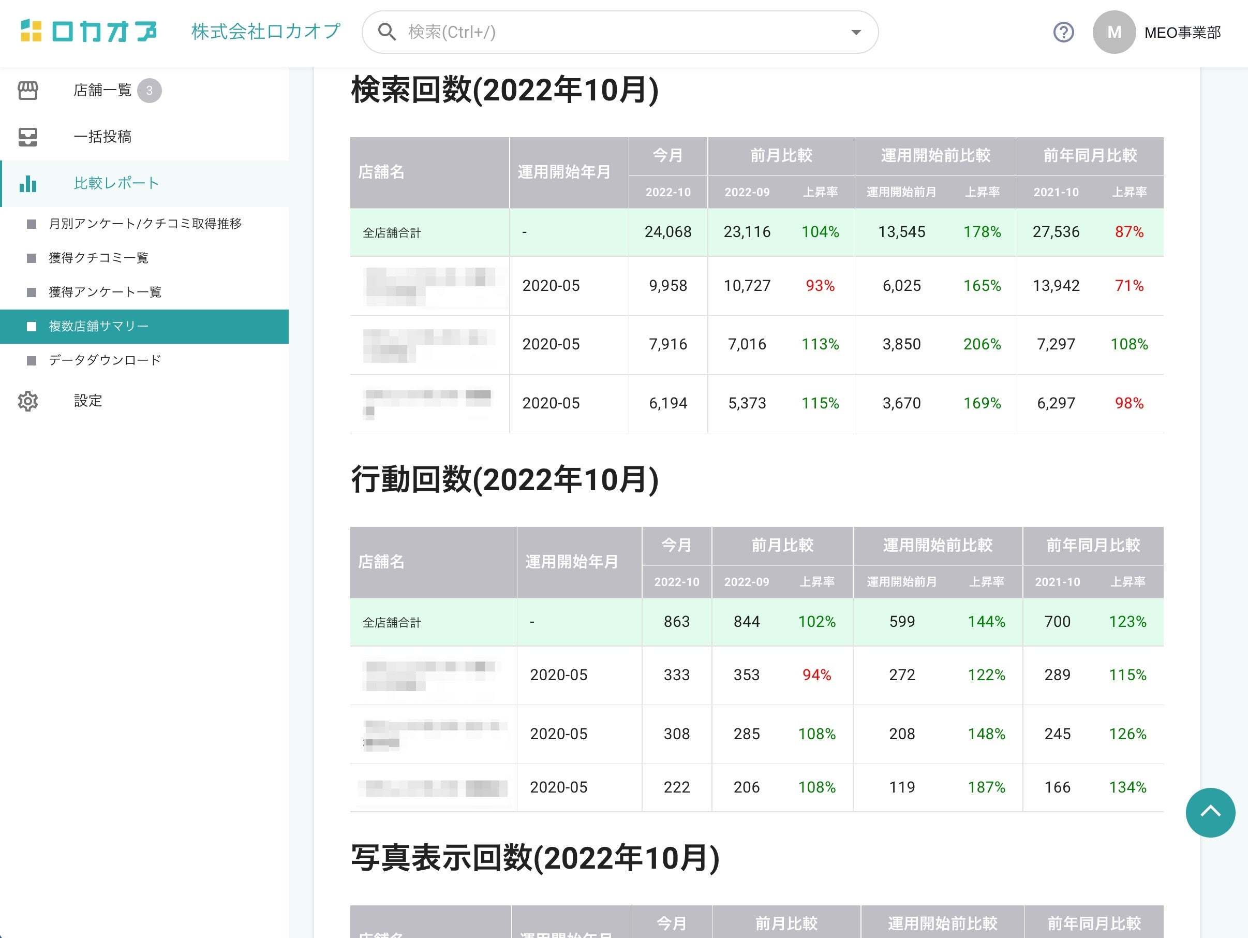Click the scroll-to-top arrow button
This screenshot has width=1248, height=938.
pos(1210,813)
